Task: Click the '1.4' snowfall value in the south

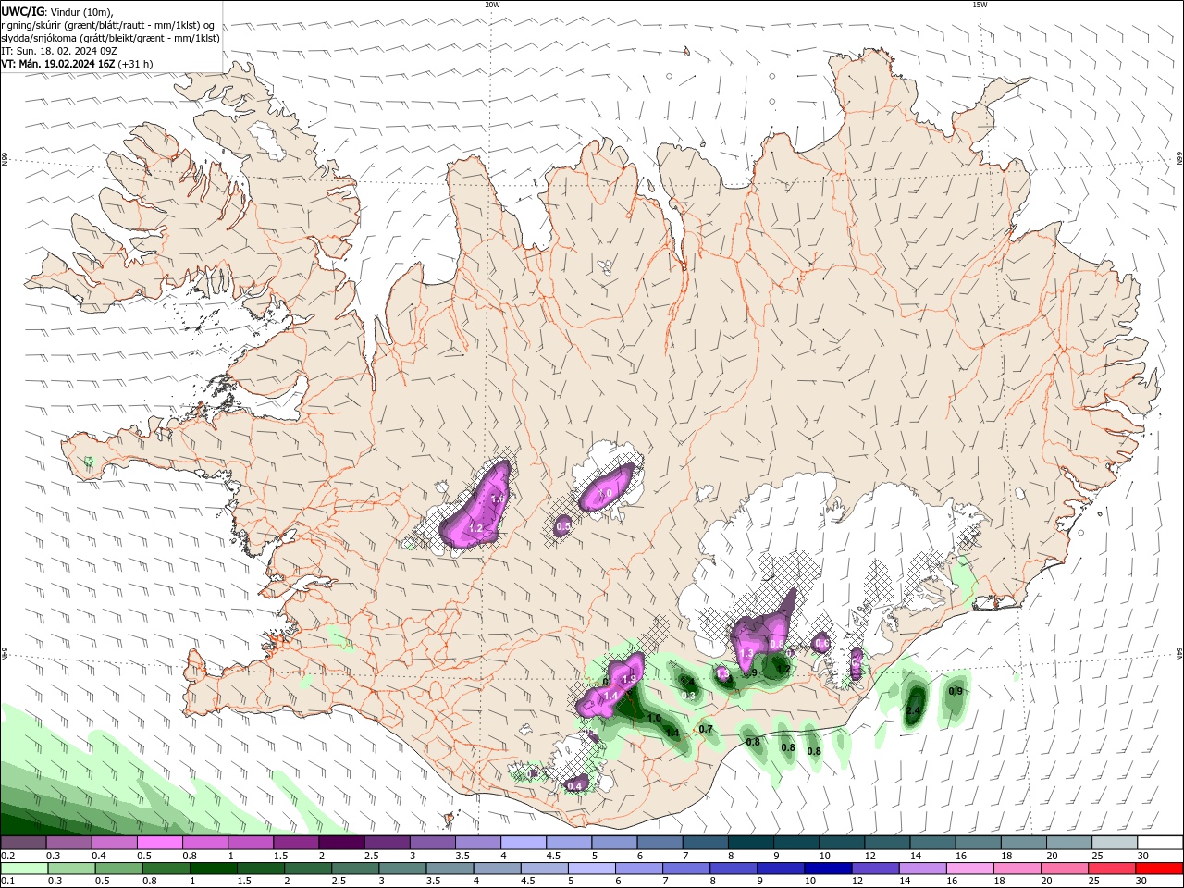Action: (610, 695)
